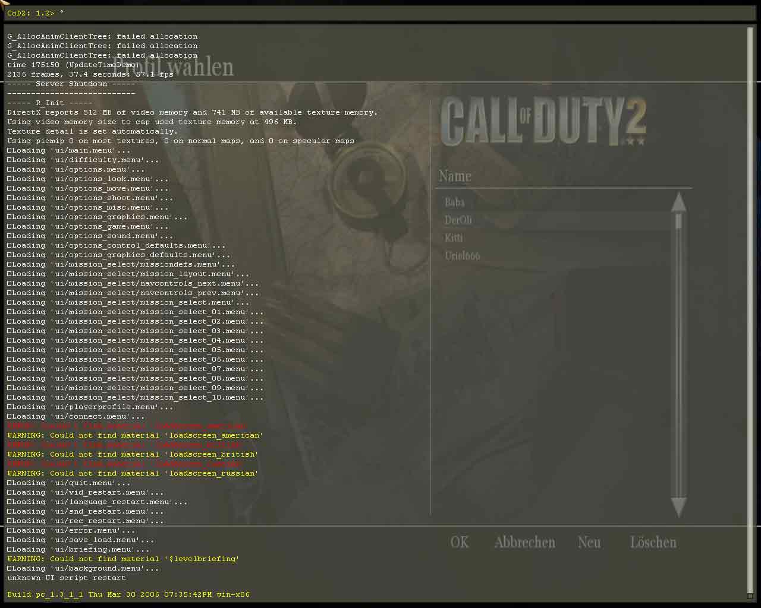The height and width of the screenshot is (608, 761).
Task: Click the console command input field
Action: [380, 13]
